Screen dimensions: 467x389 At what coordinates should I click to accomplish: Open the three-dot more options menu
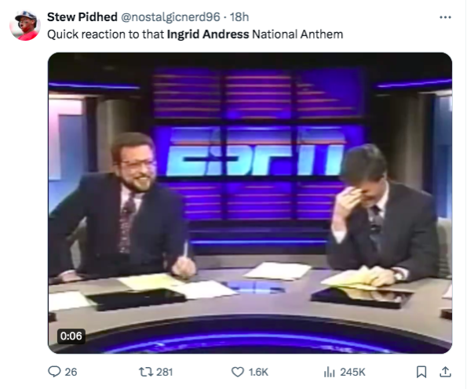tap(445, 17)
